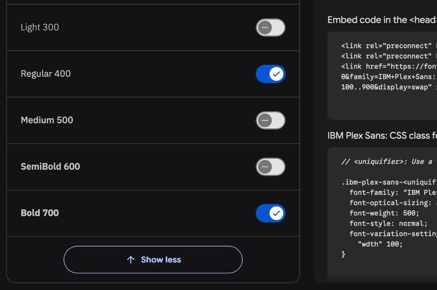Click the "Medium 500" style name
437x290 pixels.
click(47, 120)
